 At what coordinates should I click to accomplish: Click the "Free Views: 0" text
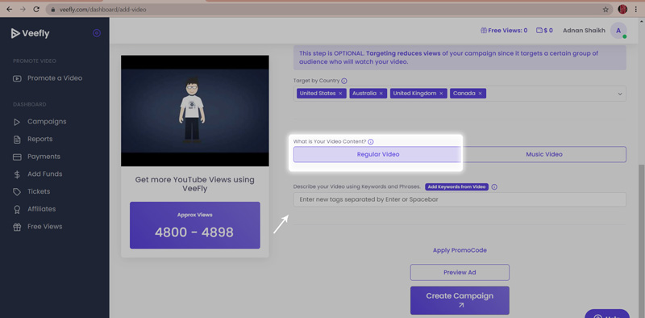pos(508,31)
